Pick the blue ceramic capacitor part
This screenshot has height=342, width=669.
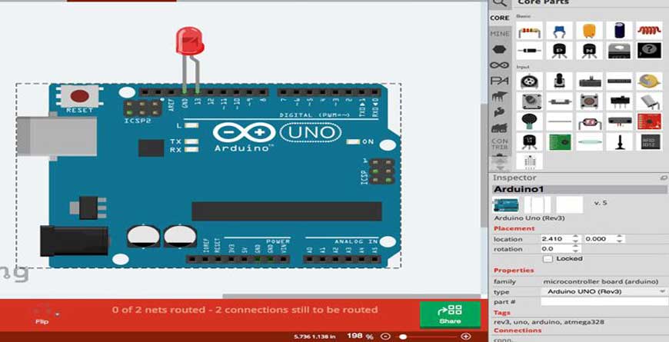(x=559, y=32)
